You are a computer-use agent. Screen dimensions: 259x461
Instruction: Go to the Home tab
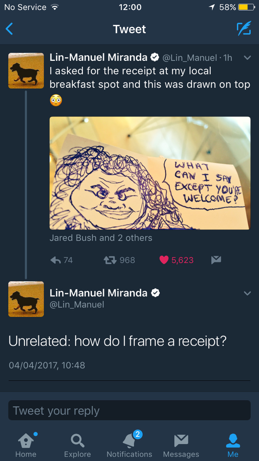(x=26, y=445)
